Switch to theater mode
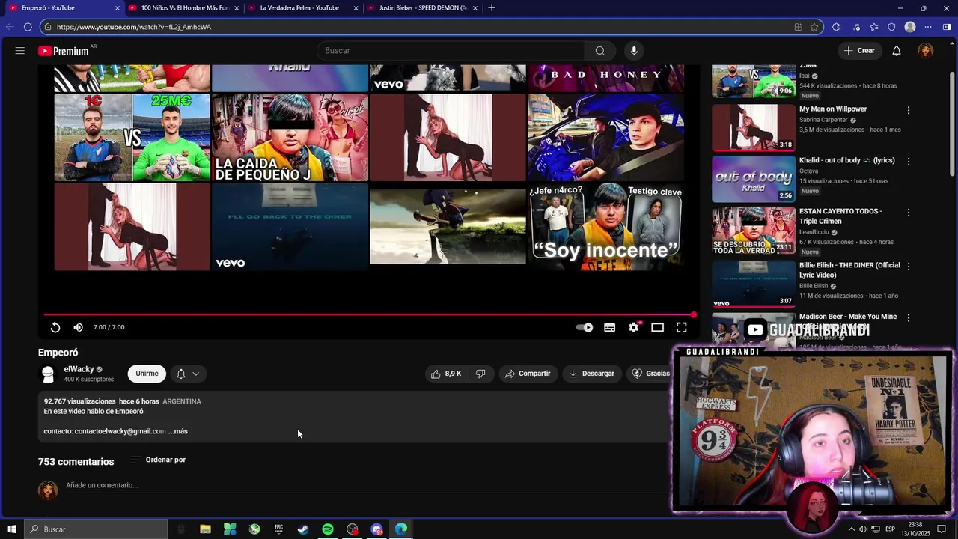Image resolution: width=958 pixels, height=539 pixels. (x=658, y=327)
